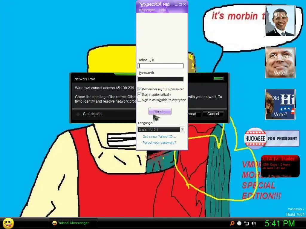Open the Help menu in Yahoo Messenger
The image size is (306, 229).
click(x=162, y=10)
